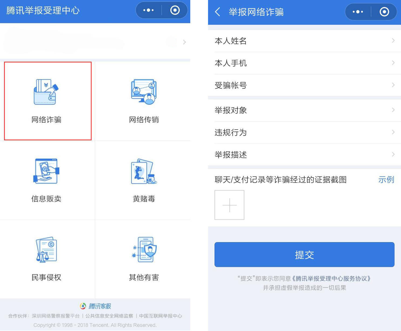Open the 信息贩卖 money exchange icon
Viewport: 401px width, 331px height.
[46, 171]
